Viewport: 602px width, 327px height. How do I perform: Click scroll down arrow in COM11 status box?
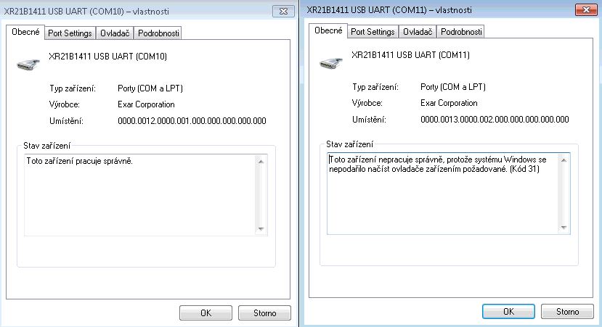coord(564,228)
